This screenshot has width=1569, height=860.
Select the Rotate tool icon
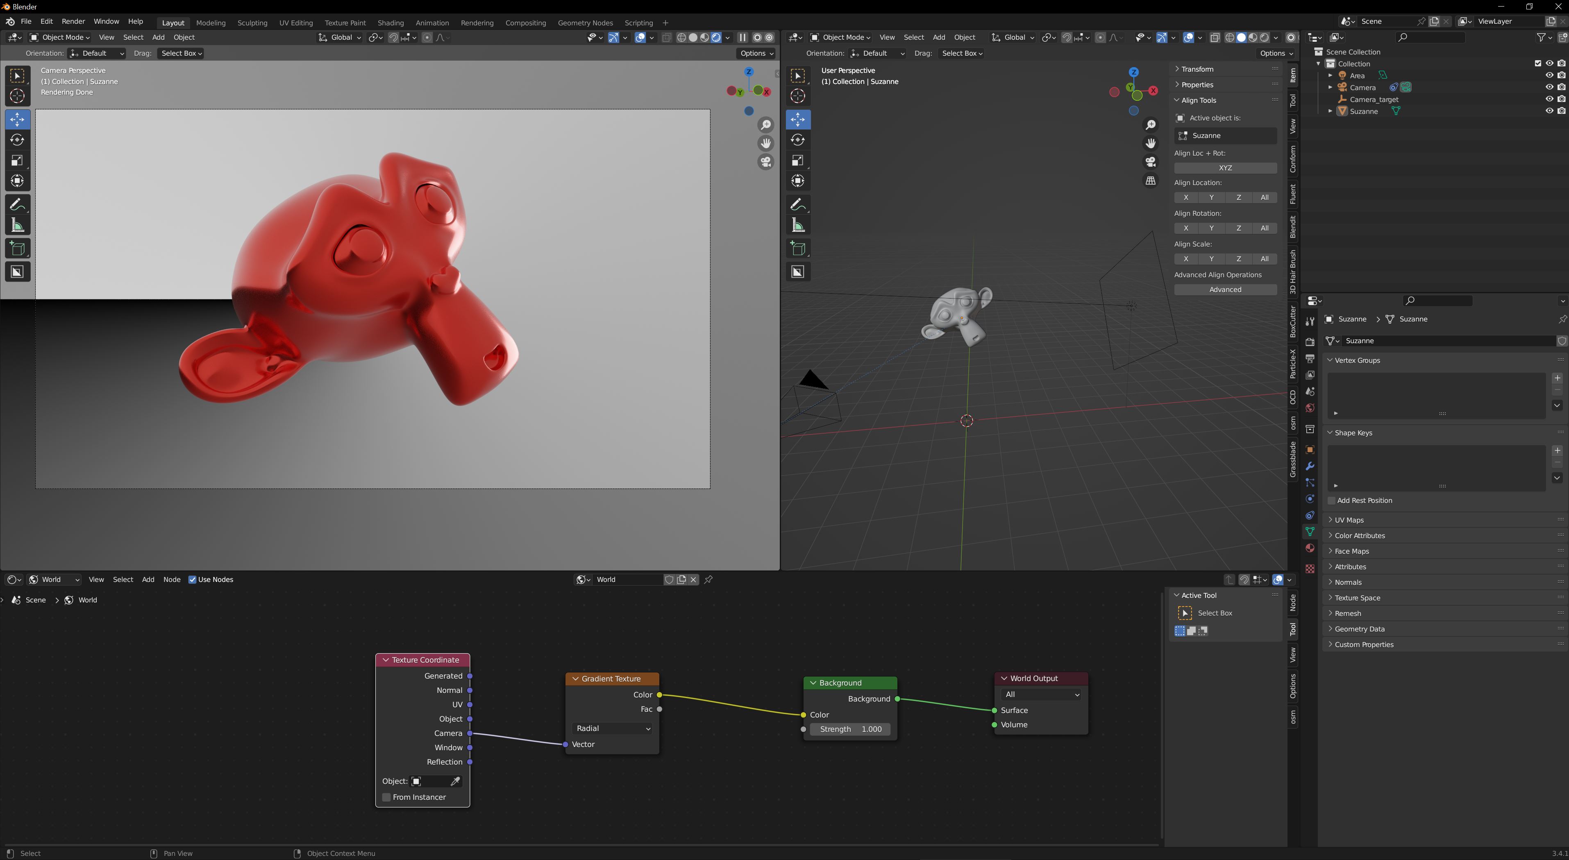16,140
